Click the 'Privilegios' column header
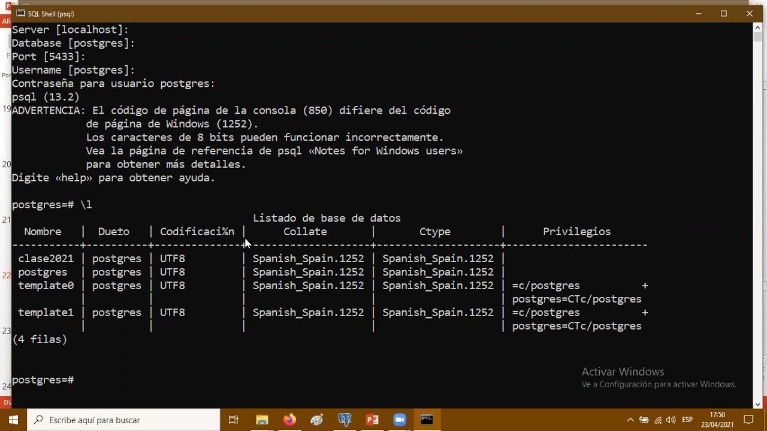Image resolution: width=767 pixels, height=431 pixels. 577,232
